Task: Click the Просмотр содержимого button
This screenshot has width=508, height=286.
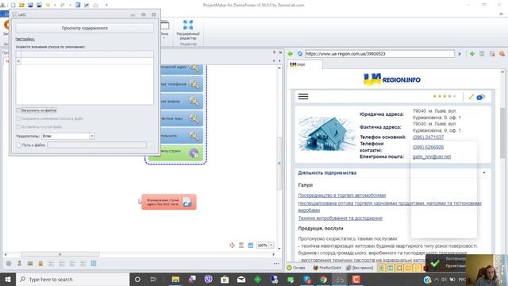Action: (85, 29)
